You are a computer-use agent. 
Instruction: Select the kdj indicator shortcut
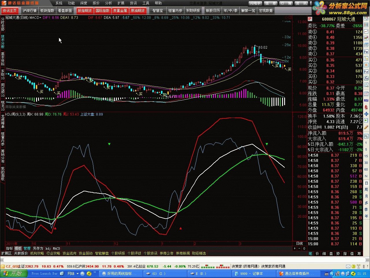point(48,248)
